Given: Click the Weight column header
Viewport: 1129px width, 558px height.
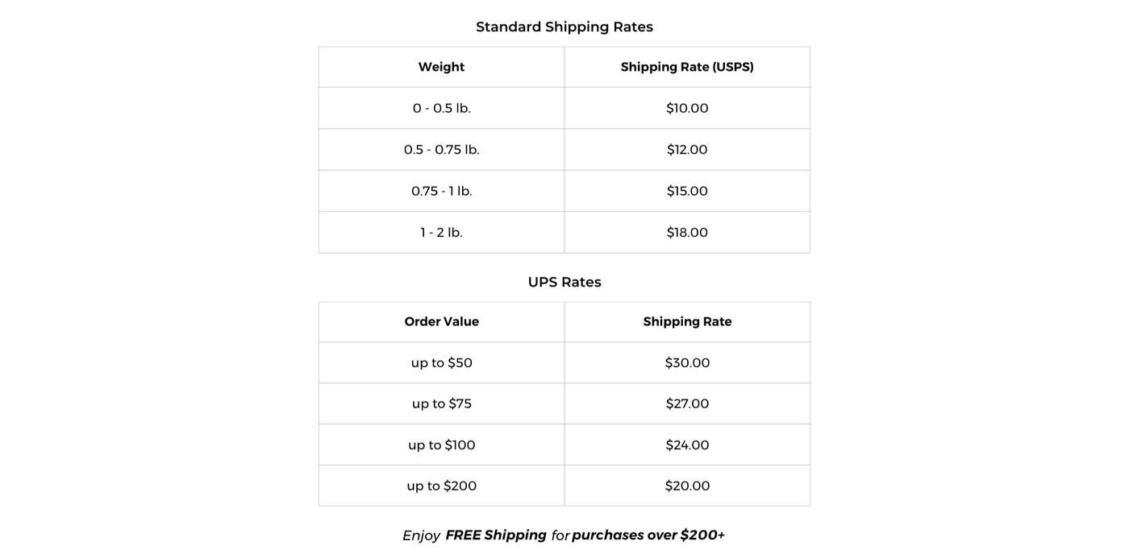Looking at the screenshot, I should (441, 67).
